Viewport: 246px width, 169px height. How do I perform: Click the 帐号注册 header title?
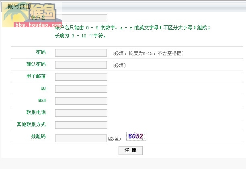[19, 6]
